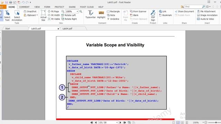
Task: Click the zoom out magnifier icon
Action: [63, 11]
